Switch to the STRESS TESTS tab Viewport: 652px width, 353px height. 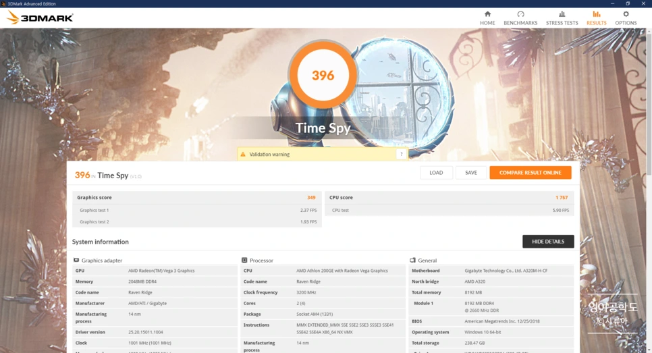pos(562,18)
